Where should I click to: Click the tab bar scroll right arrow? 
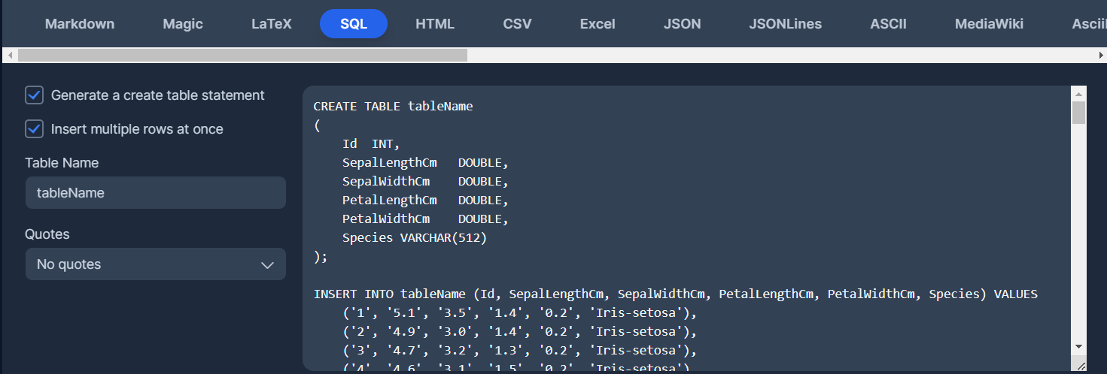[1100, 56]
